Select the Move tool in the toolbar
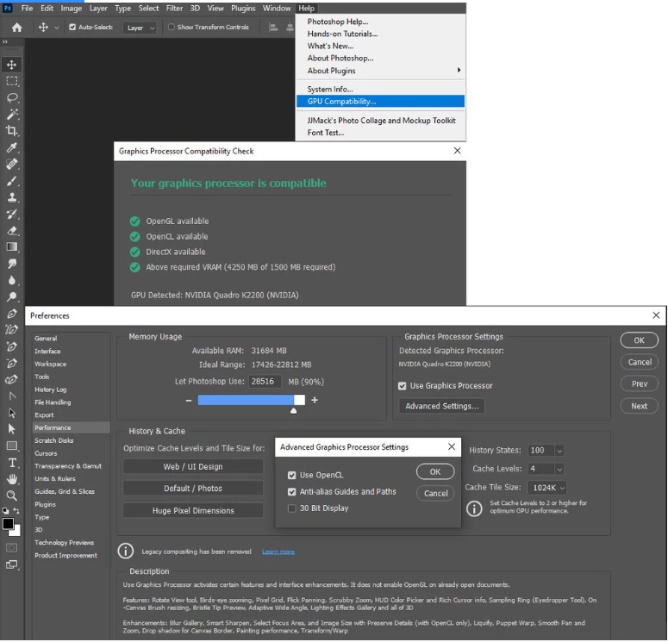Viewport: 668px width, 642px height. click(11, 65)
